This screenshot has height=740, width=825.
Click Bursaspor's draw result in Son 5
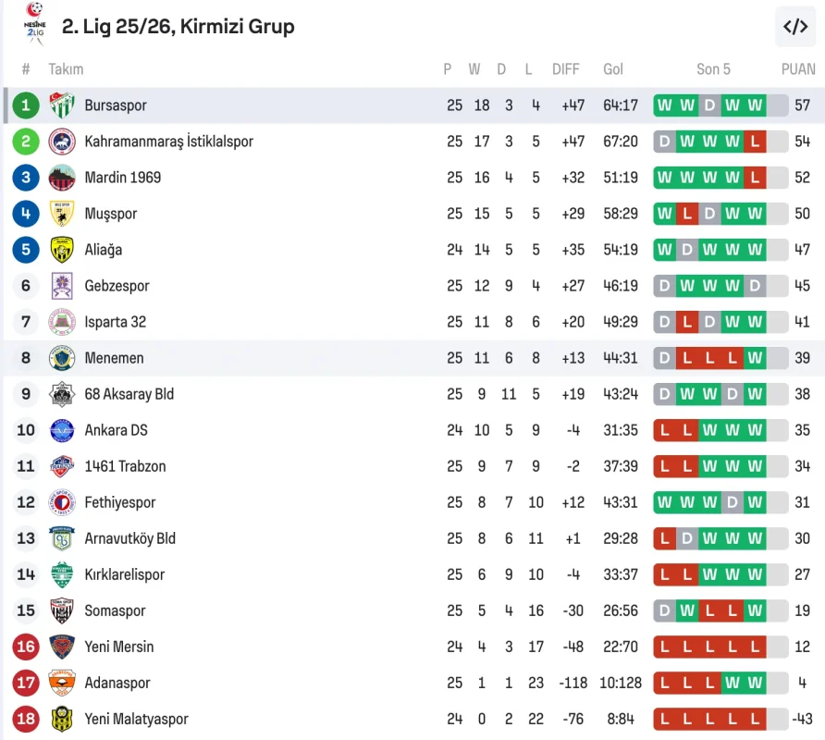coord(709,105)
